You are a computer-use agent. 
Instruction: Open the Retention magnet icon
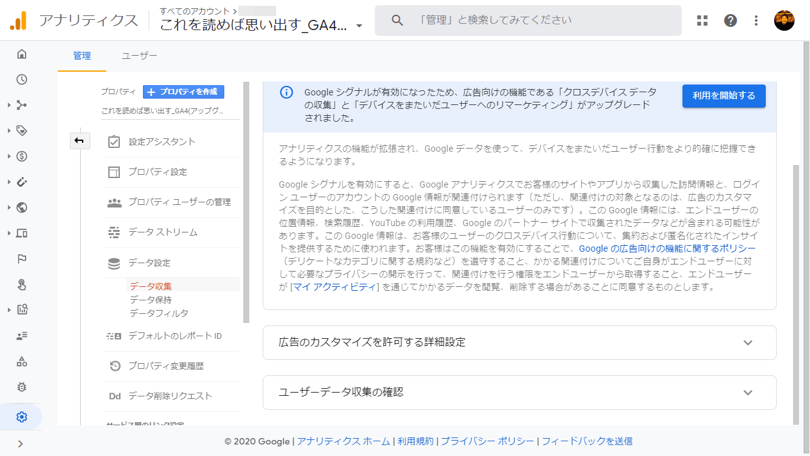tap(22, 182)
